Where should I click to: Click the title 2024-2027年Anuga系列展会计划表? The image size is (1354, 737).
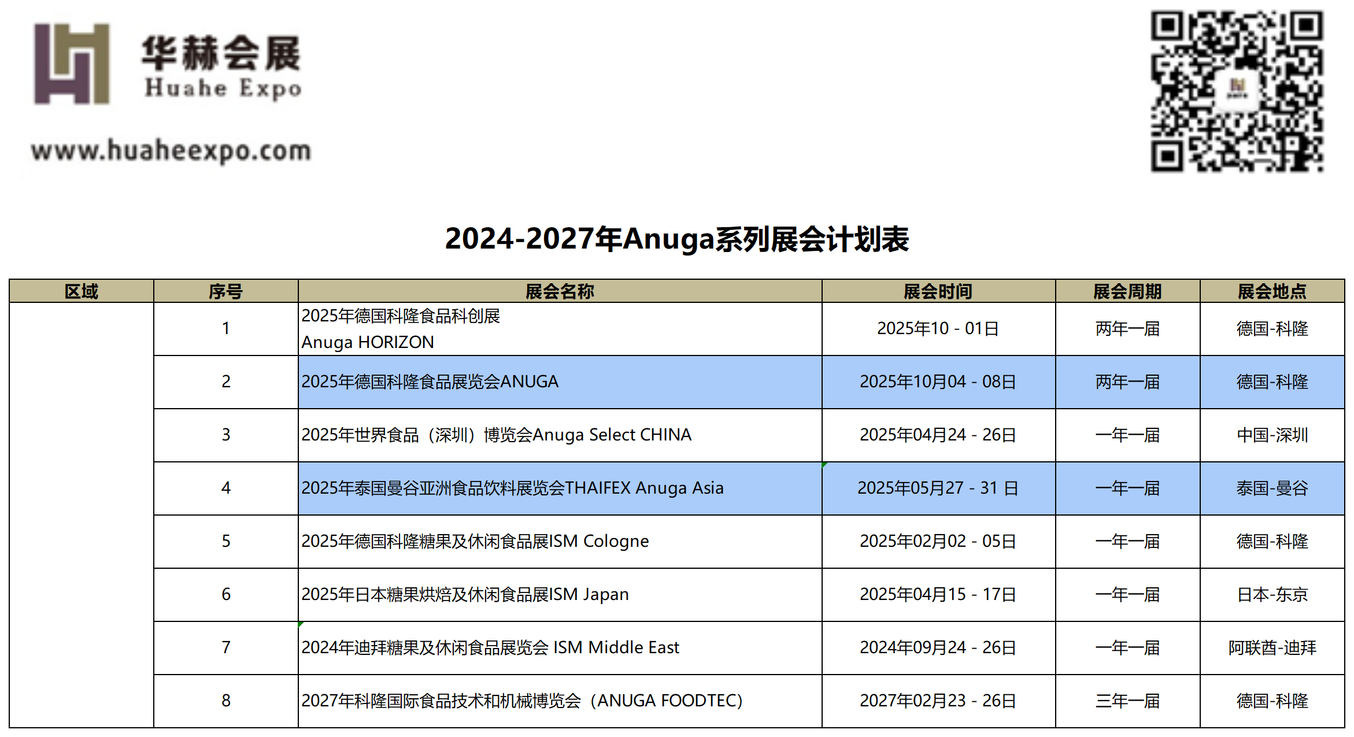[x=677, y=239]
